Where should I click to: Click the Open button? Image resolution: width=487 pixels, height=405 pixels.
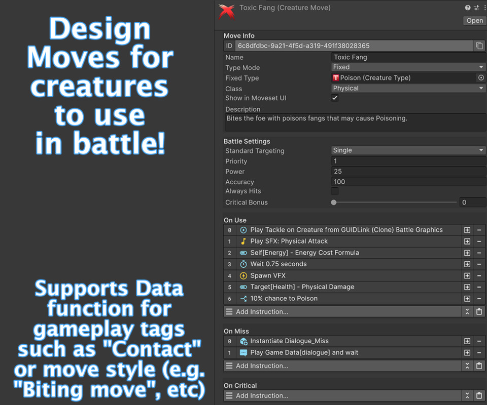(x=475, y=20)
